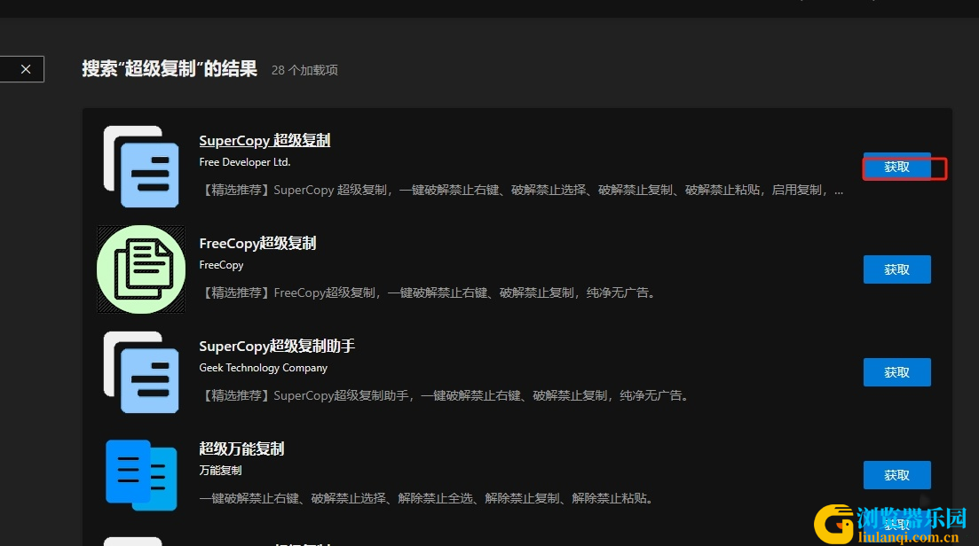Click the FreeCopy超级复制 green document icon
The image size is (979, 546).
coord(141,269)
